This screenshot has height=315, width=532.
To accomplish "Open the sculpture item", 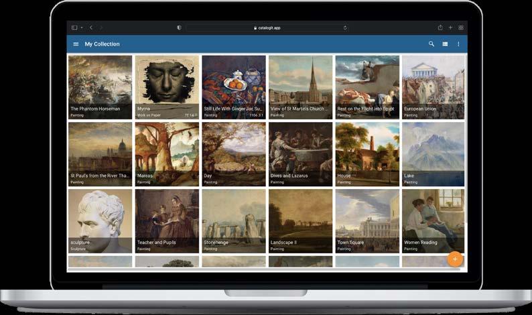I will [x=100, y=221].
